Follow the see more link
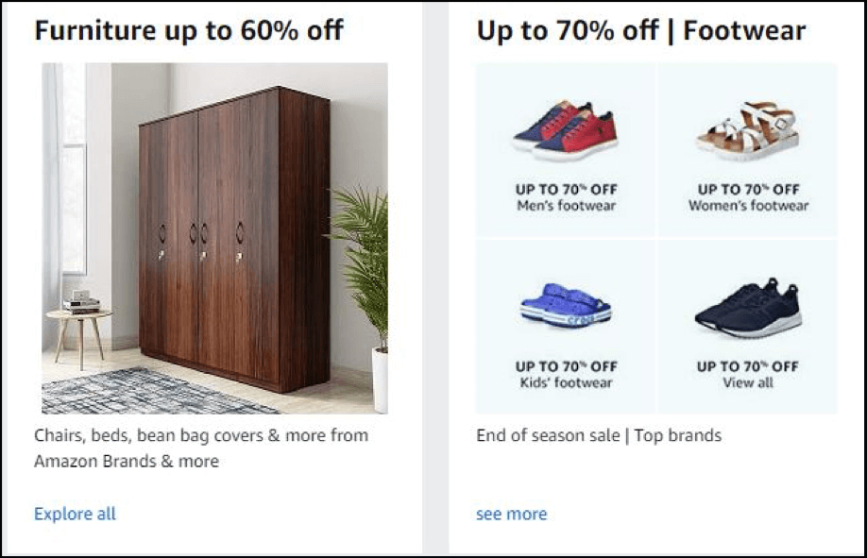The image size is (867, 558). pyautogui.click(x=511, y=514)
